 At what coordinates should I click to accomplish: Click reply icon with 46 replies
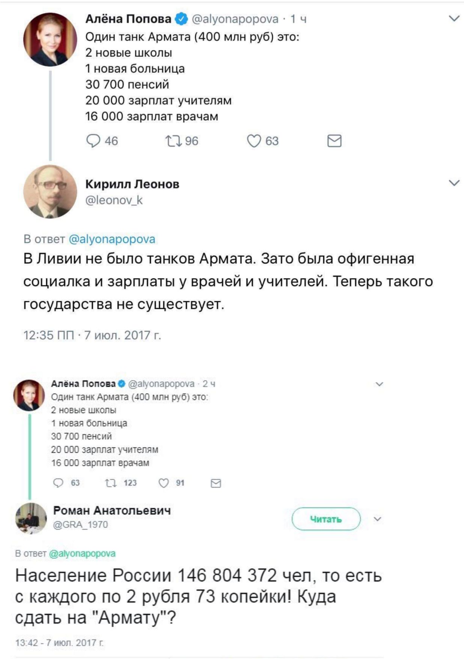click(x=93, y=141)
